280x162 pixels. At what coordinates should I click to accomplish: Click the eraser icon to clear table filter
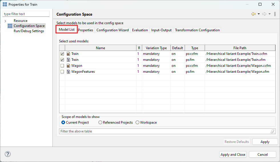click(x=272, y=131)
